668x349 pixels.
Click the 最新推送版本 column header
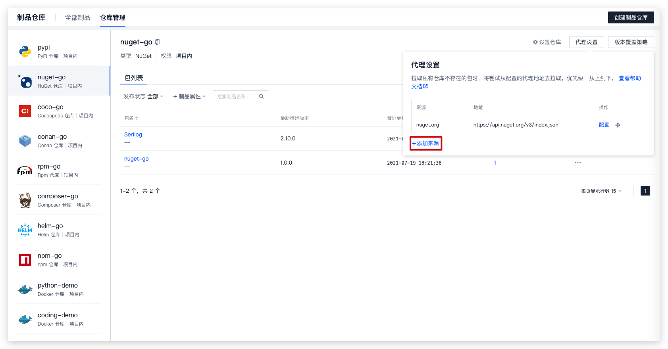point(295,118)
